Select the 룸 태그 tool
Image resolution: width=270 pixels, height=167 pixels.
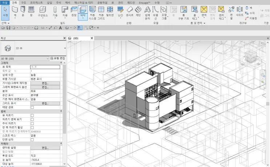194,13
